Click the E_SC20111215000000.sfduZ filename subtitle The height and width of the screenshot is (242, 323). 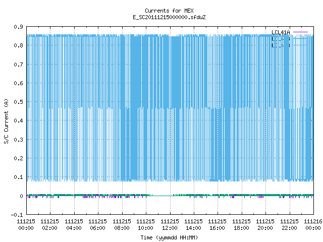(169, 17)
